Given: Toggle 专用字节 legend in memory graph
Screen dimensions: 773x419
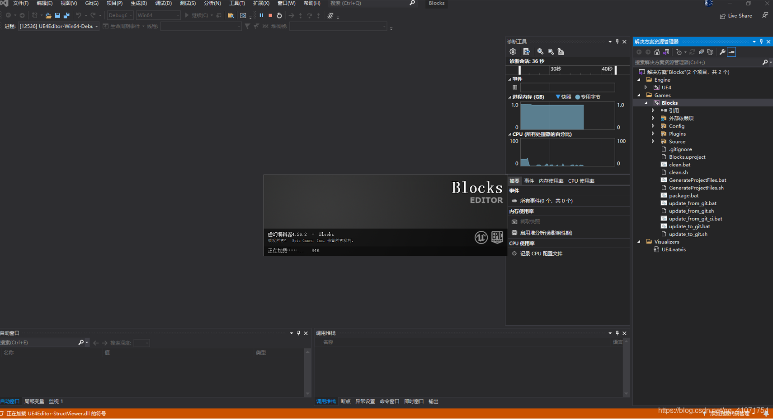Looking at the screenshot, I should (588, 97).
